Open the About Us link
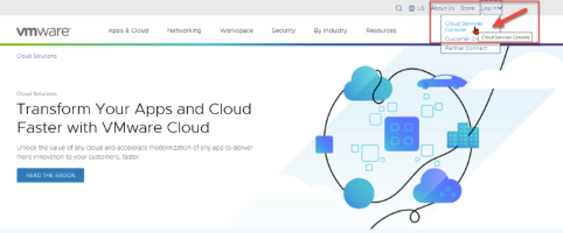 click(442, 8)
